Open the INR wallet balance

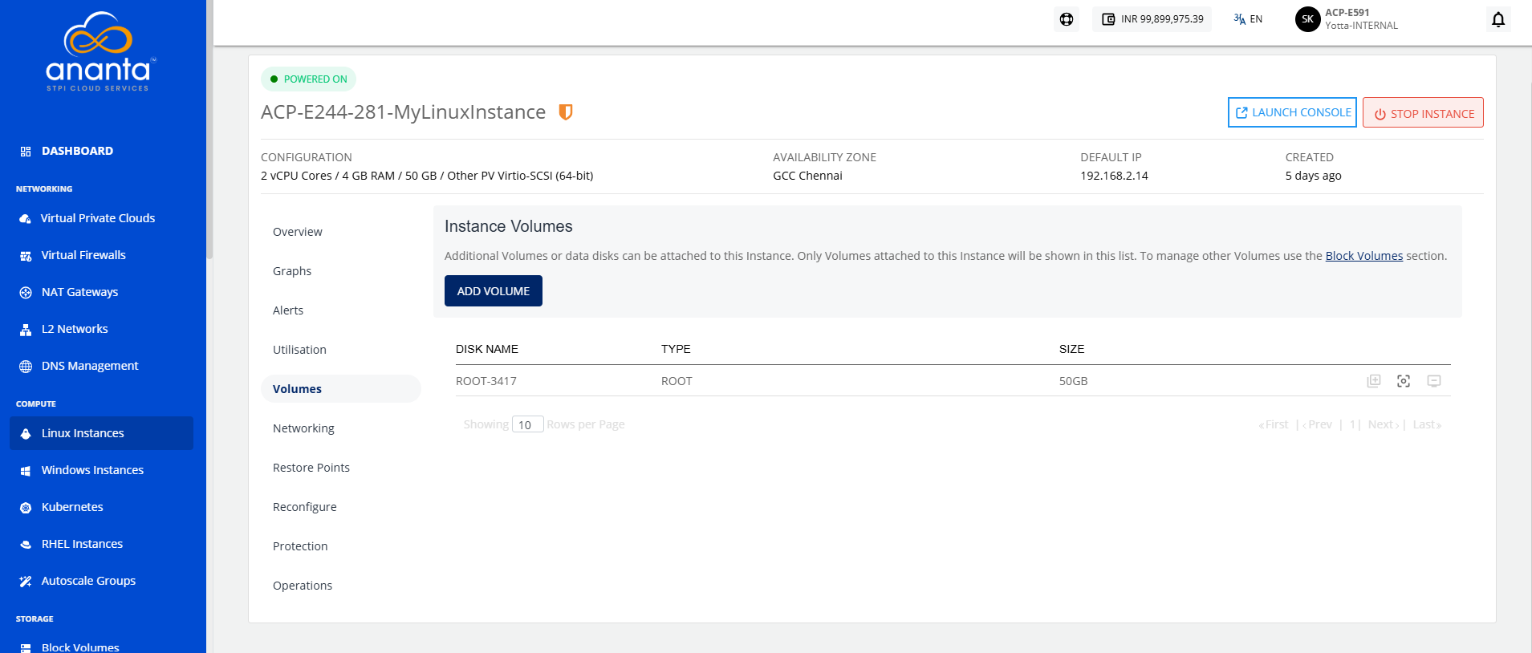click(1152, 19)
